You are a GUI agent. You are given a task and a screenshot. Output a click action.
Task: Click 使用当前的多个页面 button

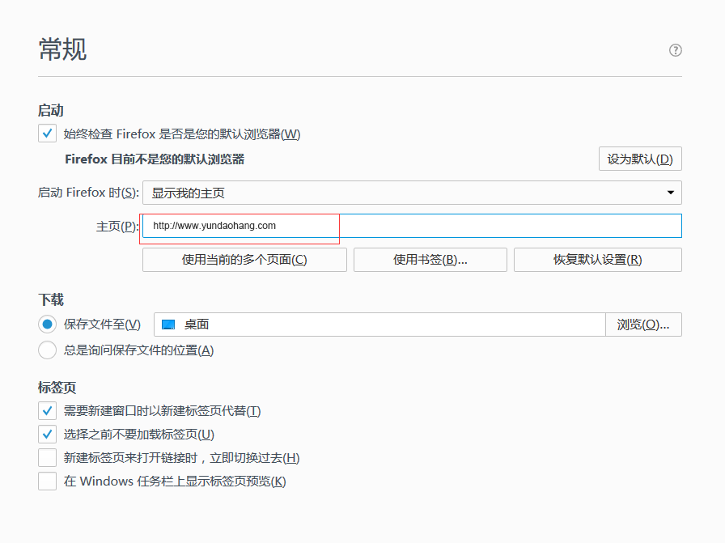[244, 260]
